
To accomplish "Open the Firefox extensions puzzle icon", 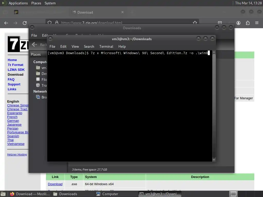I will tap(248, 23).
